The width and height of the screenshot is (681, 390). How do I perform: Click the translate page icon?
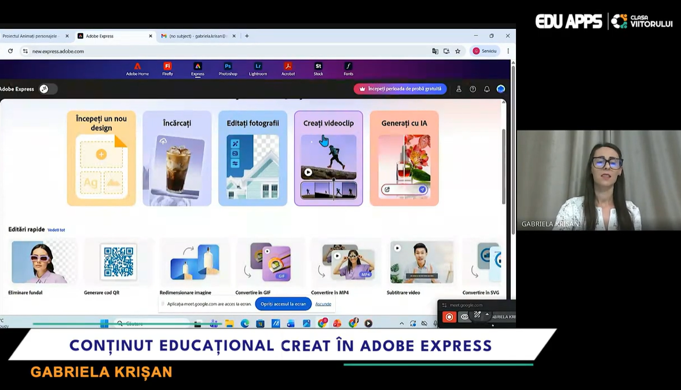click(x=435, y=51)
